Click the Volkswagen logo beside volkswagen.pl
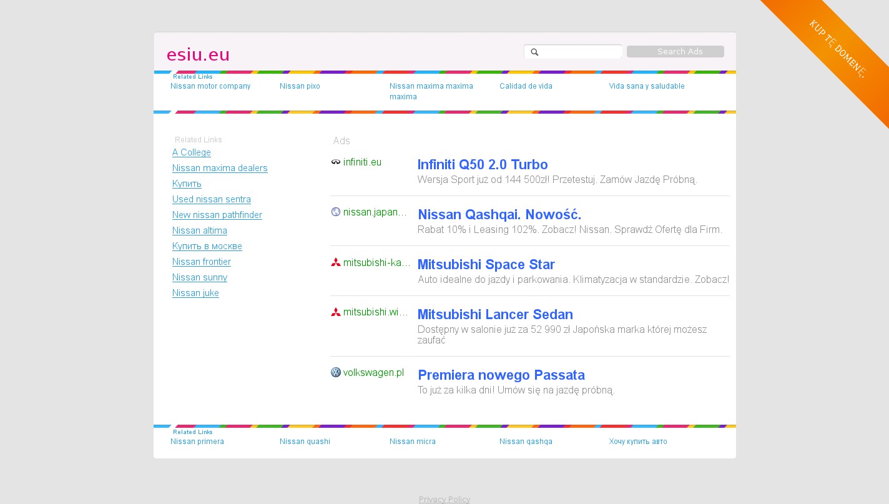 [x=336, y=373]
